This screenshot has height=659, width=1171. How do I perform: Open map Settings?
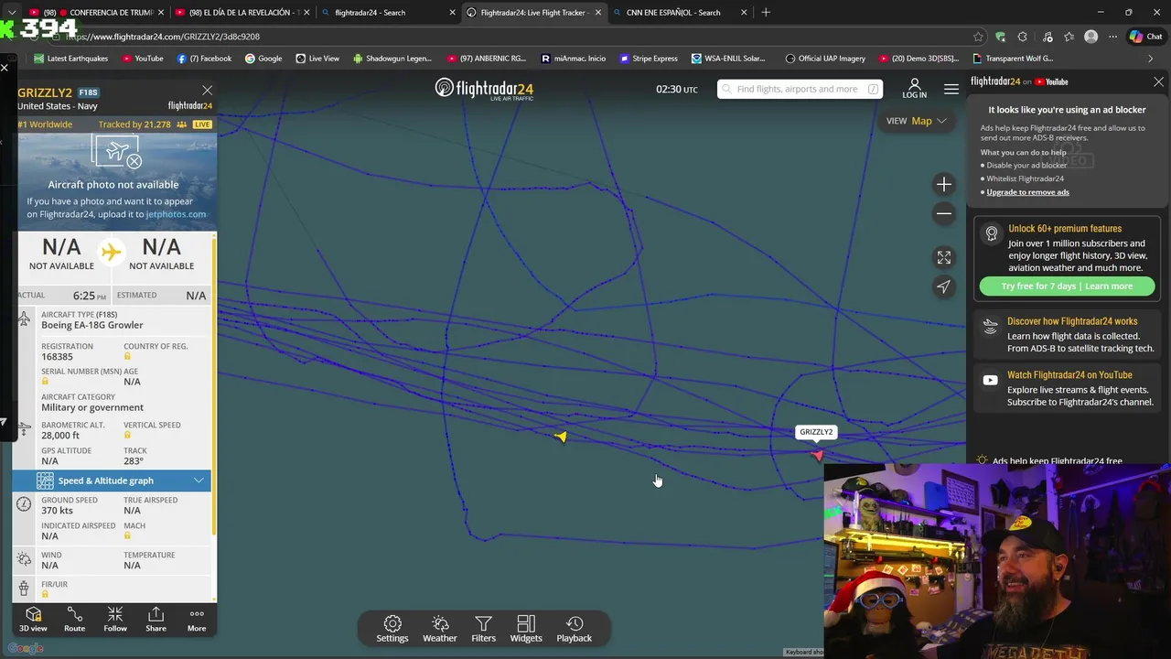point(392,629)
